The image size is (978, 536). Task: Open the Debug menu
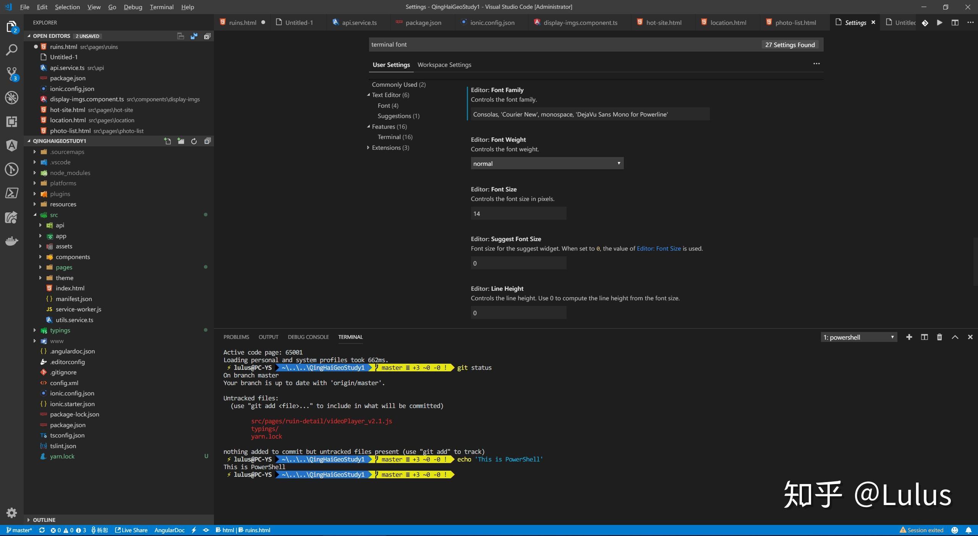pos(133,7)
